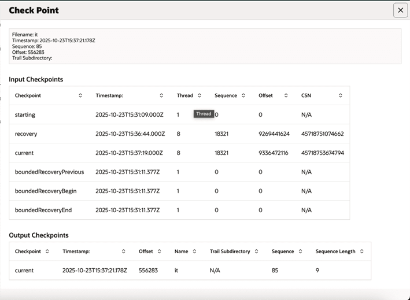Sort output table by Name column
Screen dimensions: 410x300
[x=195, y=251]
